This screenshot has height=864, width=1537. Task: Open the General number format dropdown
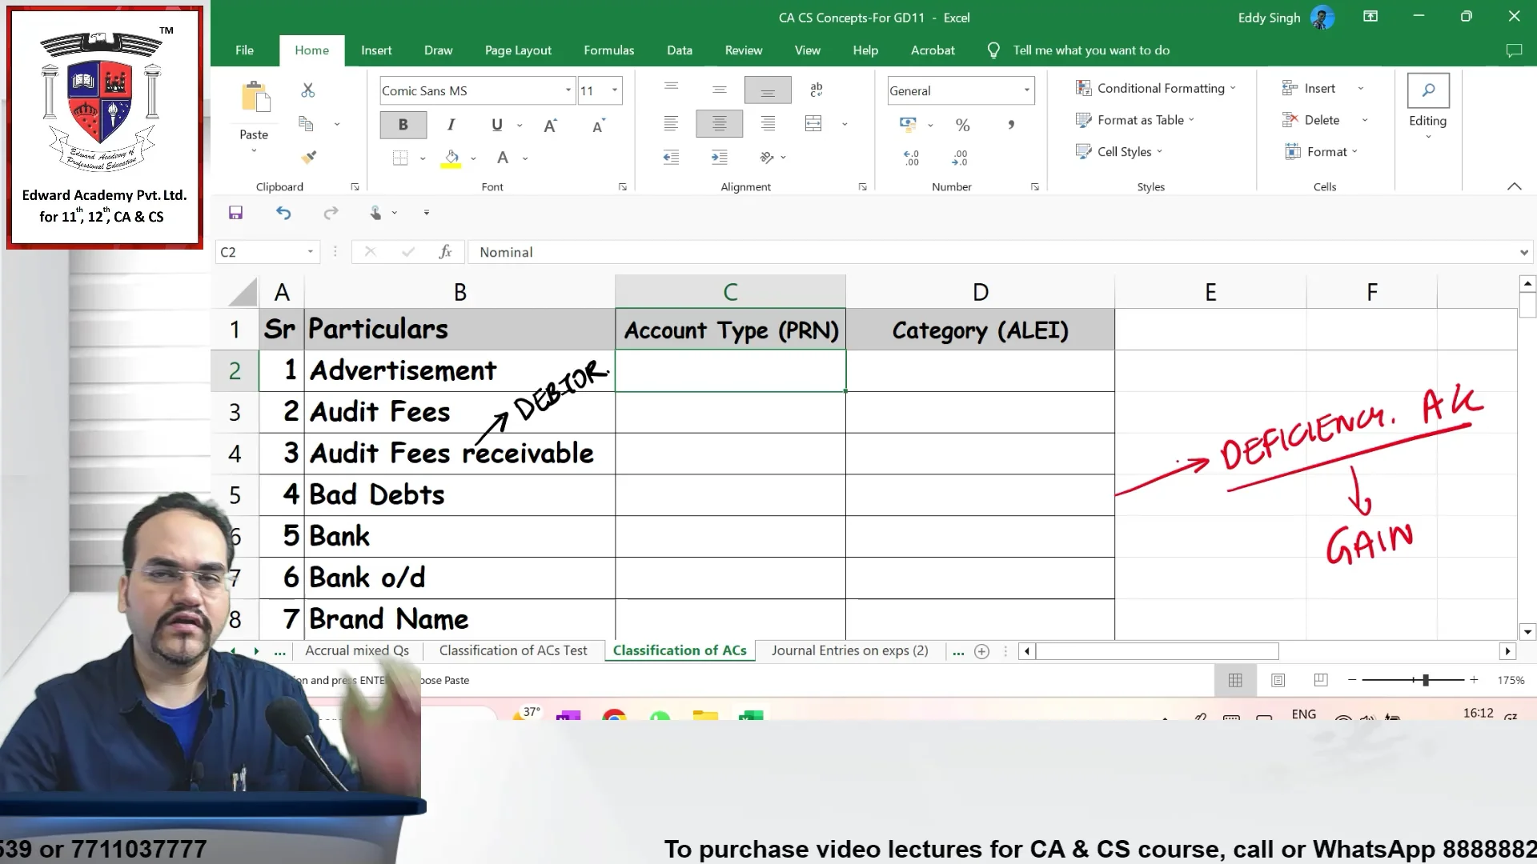point(1026,90)
